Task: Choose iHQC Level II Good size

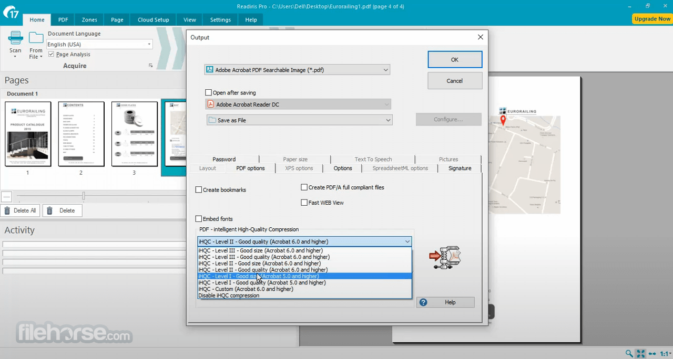Action: (304, 263)
